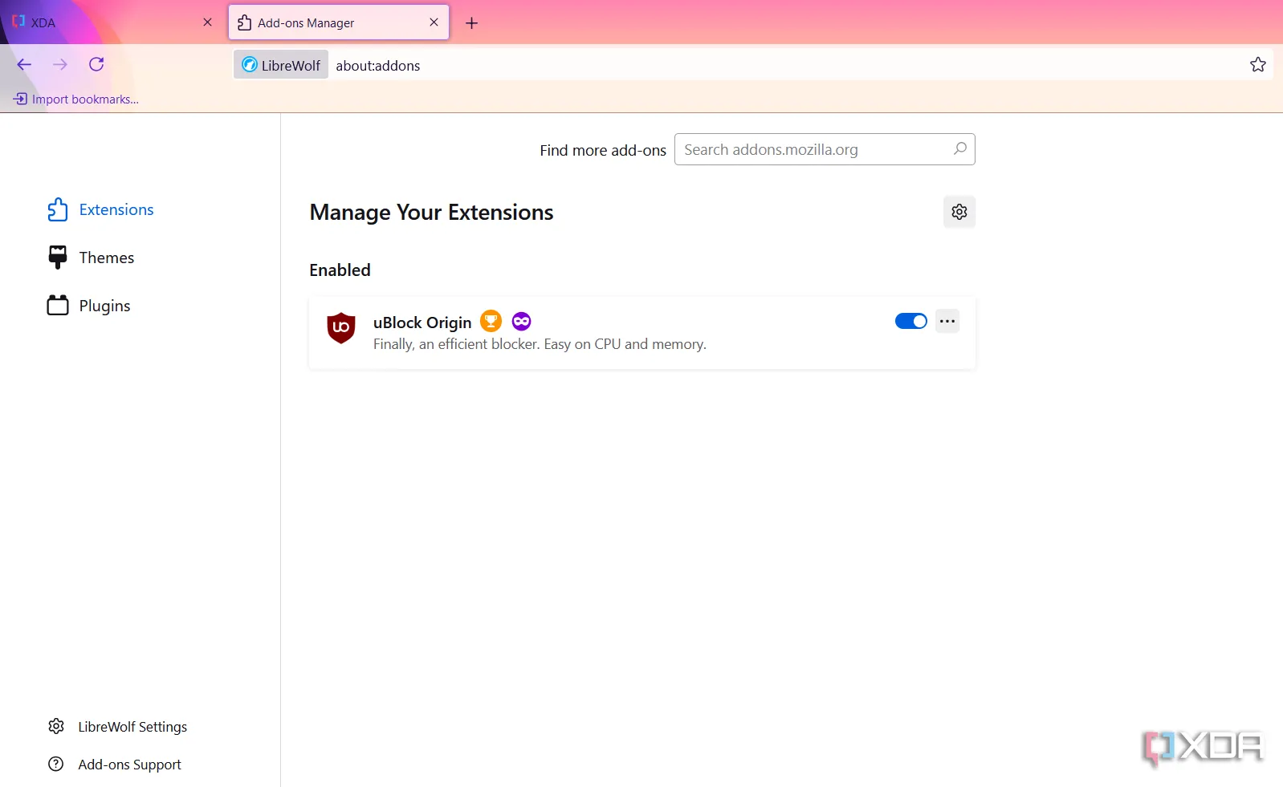
Task: Open Add-ons Support
Action: [x=114, y=765]
